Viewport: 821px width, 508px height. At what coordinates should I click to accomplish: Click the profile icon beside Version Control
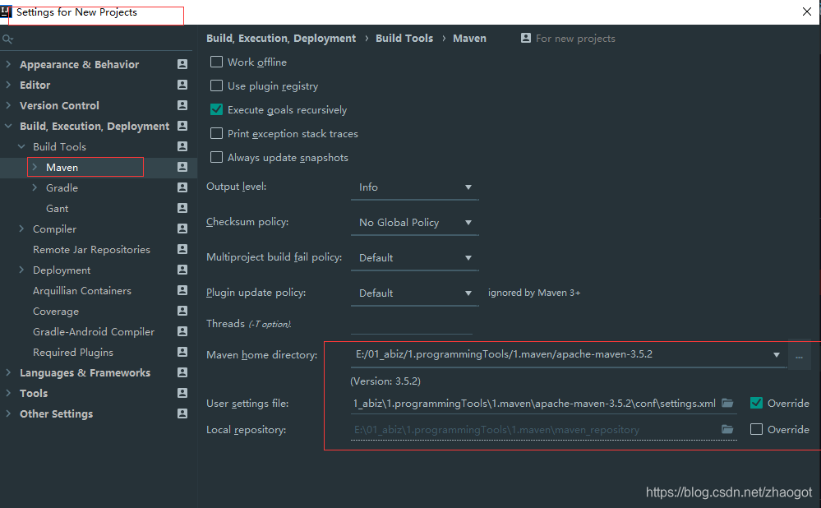coord(182,105)
